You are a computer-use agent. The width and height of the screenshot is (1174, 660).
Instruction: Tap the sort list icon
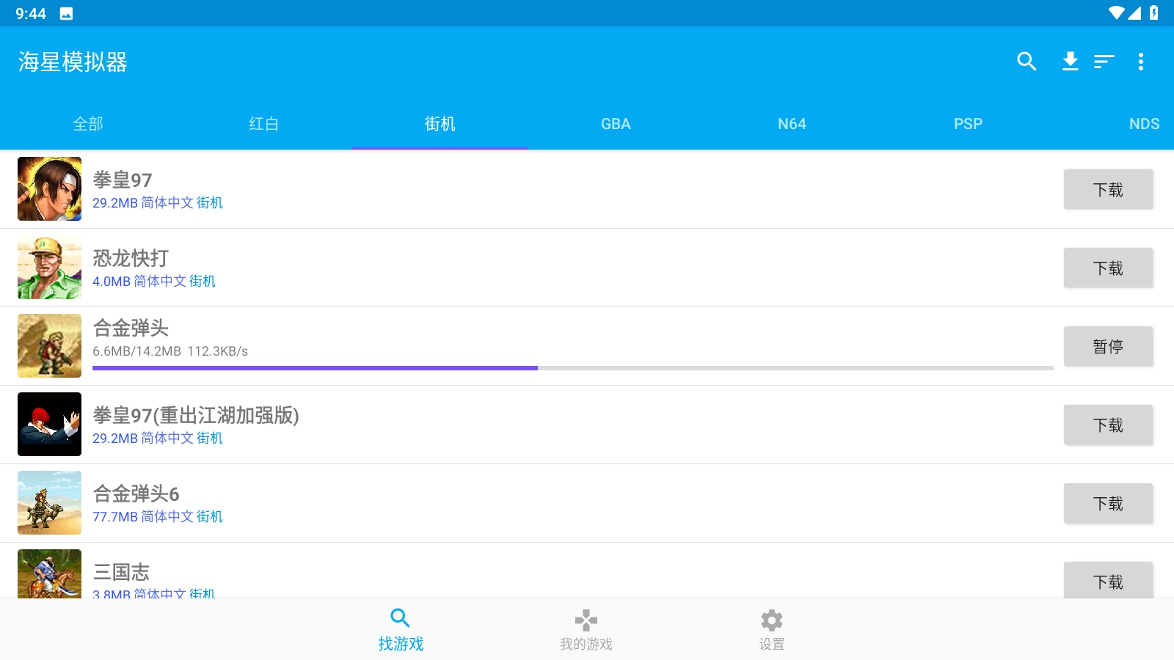click(1104, 62)
